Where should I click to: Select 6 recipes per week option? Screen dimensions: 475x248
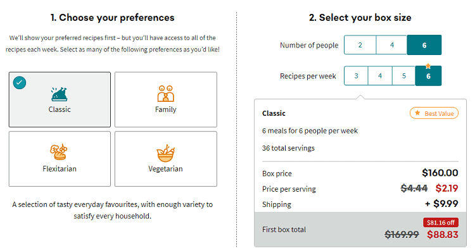(428, 76)
